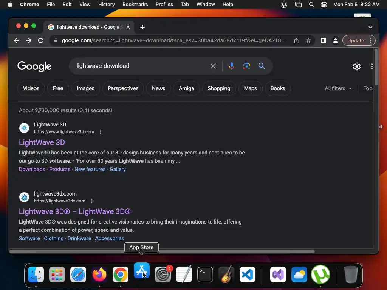Open the Software sitelink
Viewport: 387px width, 290px height.
29,239
